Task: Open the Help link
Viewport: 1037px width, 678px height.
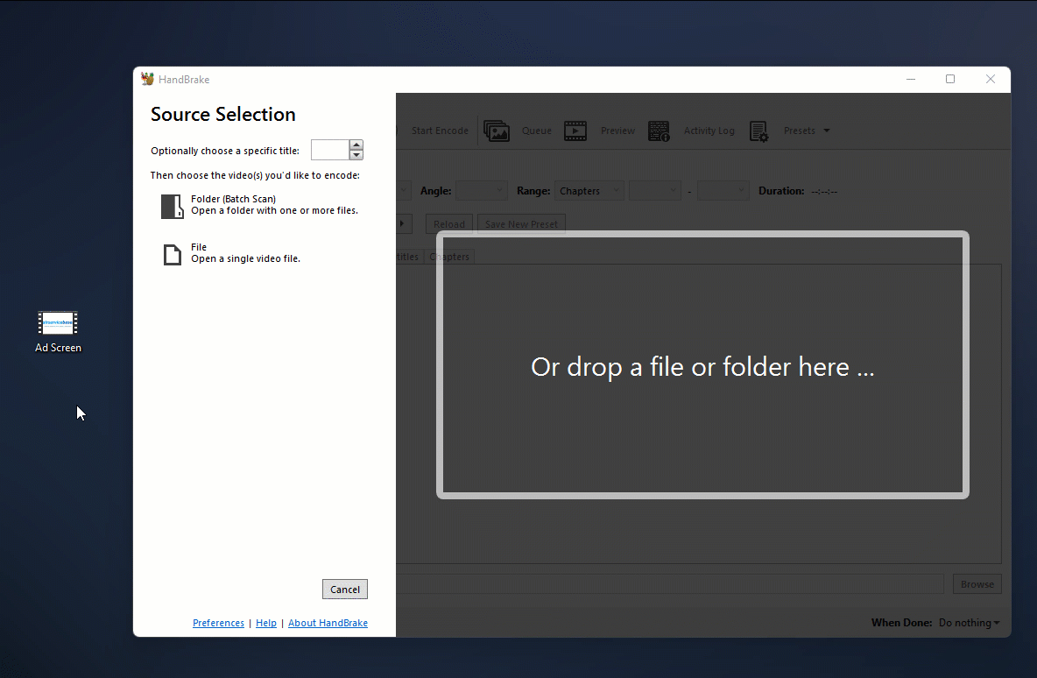Action: 266,623
